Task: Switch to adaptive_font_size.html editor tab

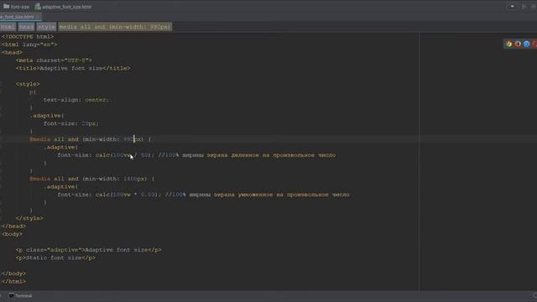Action: tap(17, 17)
